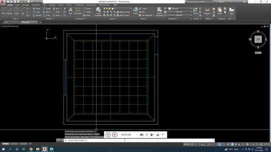This screenshot has height=152, width=271.
Task: Select the Line drawing tool
Action: click(x=3, y=11)
